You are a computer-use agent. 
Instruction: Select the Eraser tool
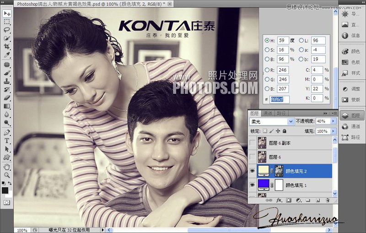tap(7, 98)
